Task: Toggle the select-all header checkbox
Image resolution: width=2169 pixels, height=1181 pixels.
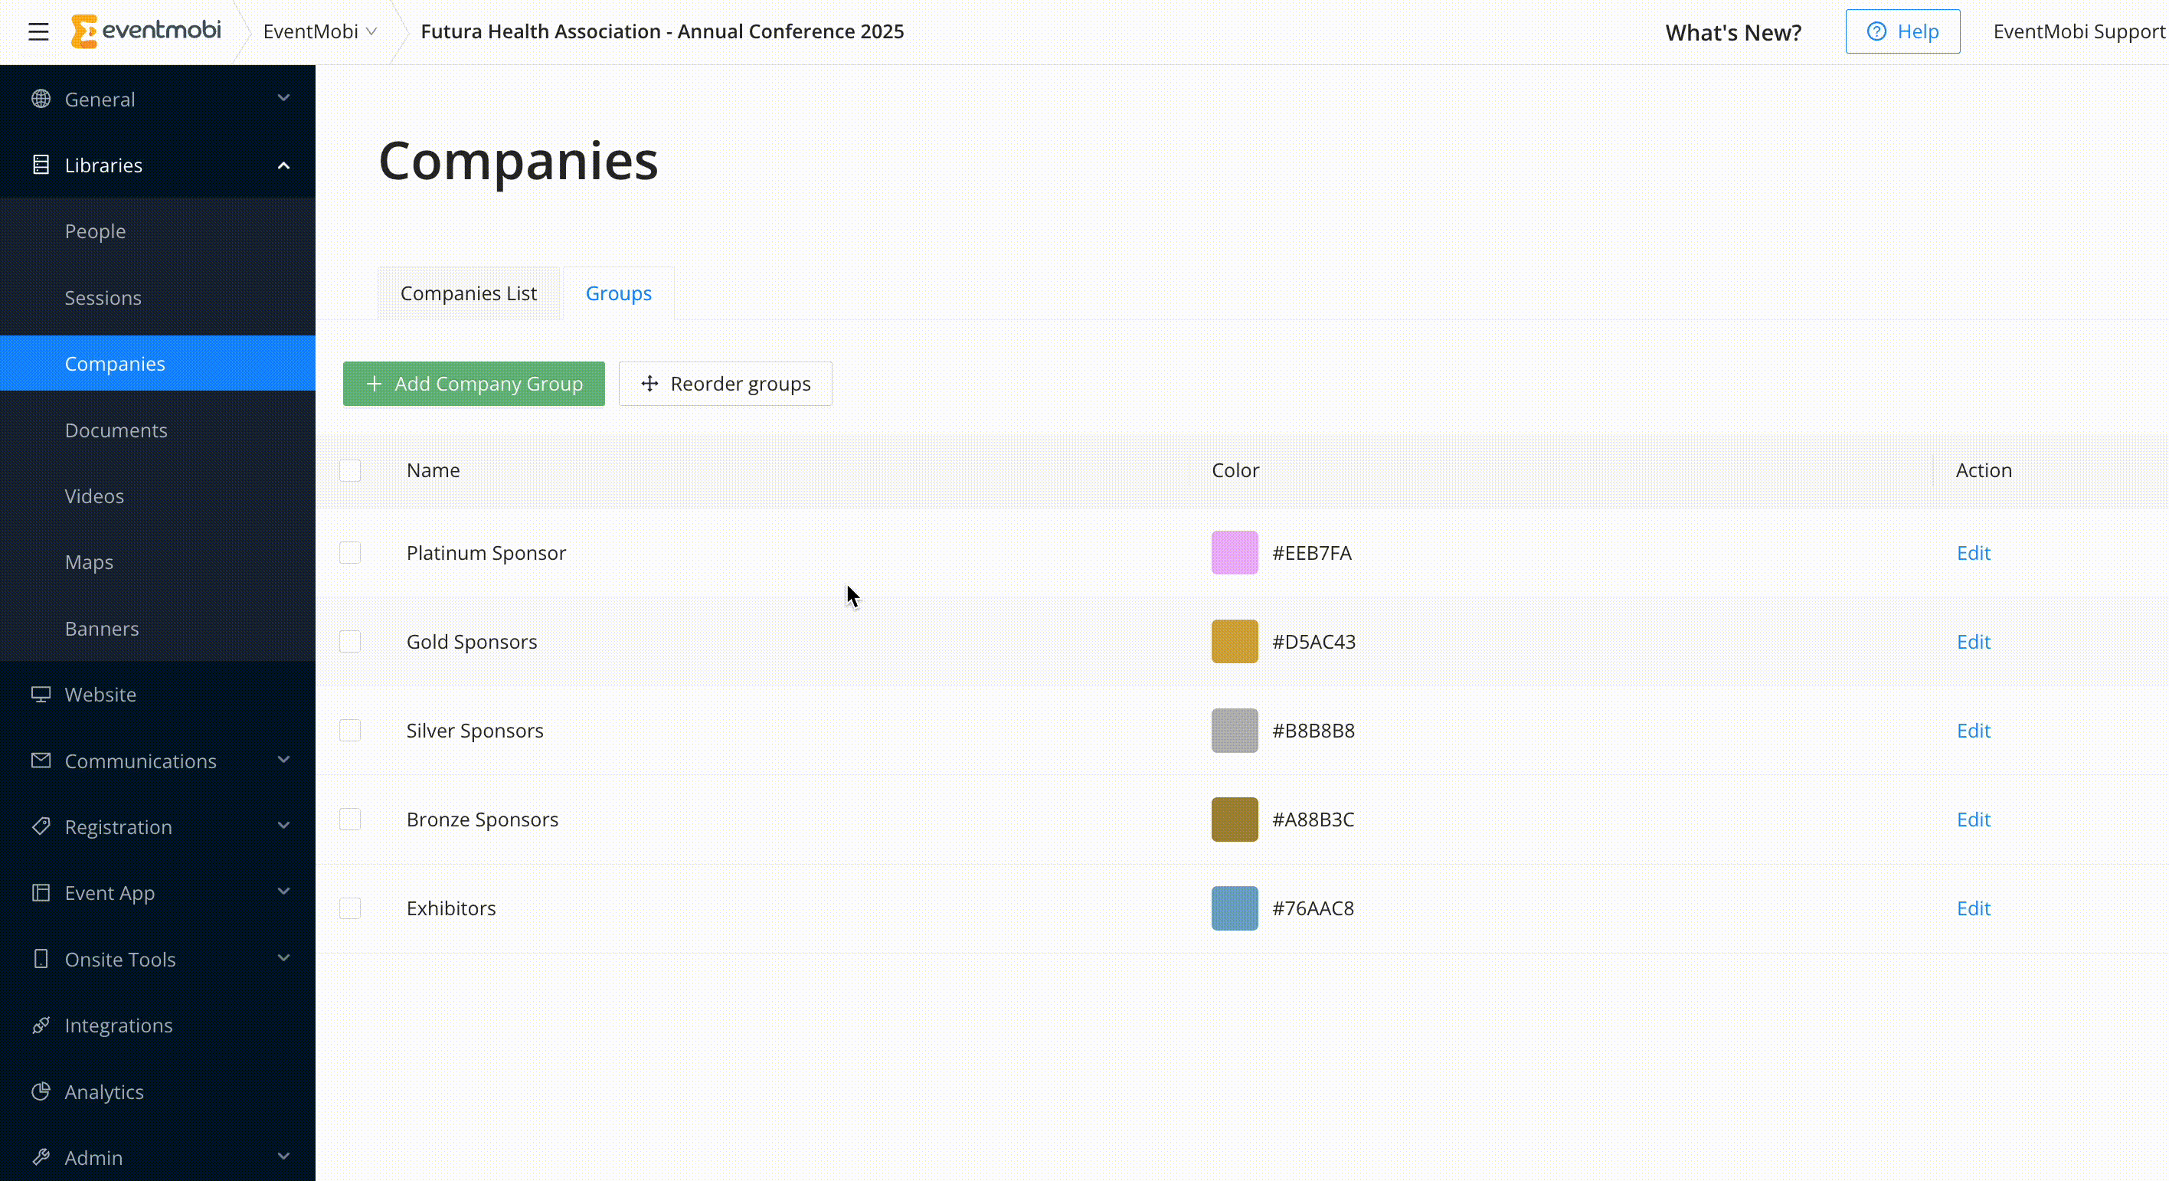Action: point(350,468)
